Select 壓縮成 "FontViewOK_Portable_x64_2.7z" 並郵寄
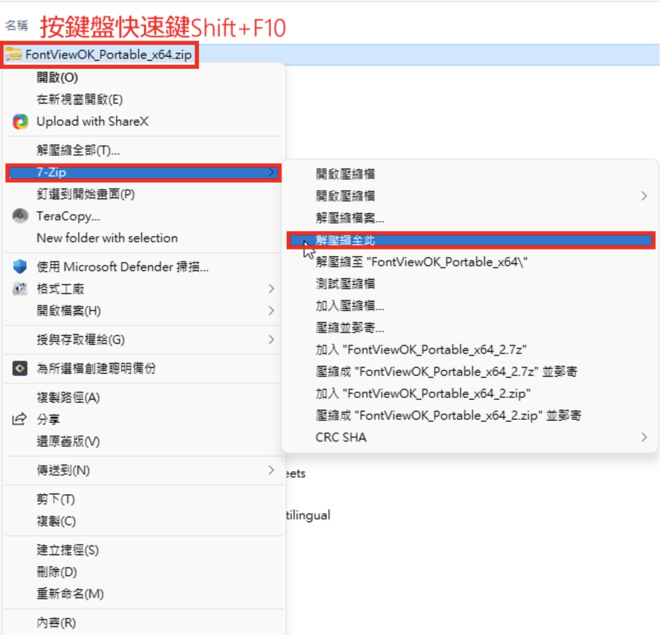Image resolution: width=661 pixels, height=635 pixels. (x=470, y=372)
